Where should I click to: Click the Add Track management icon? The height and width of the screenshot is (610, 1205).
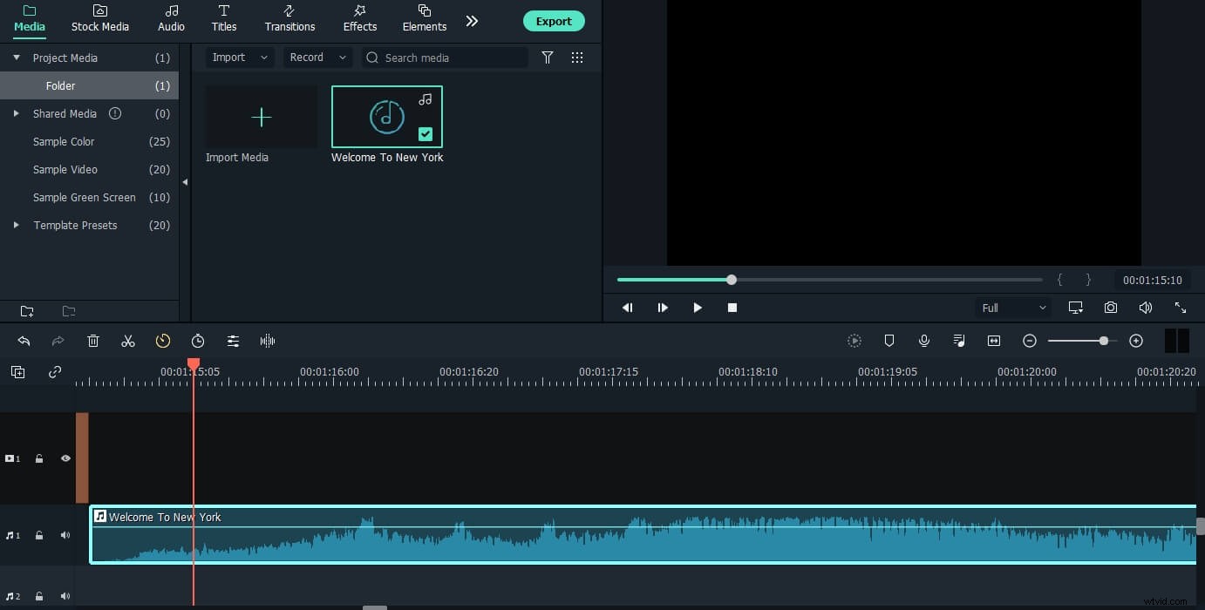tap(18, 371)
